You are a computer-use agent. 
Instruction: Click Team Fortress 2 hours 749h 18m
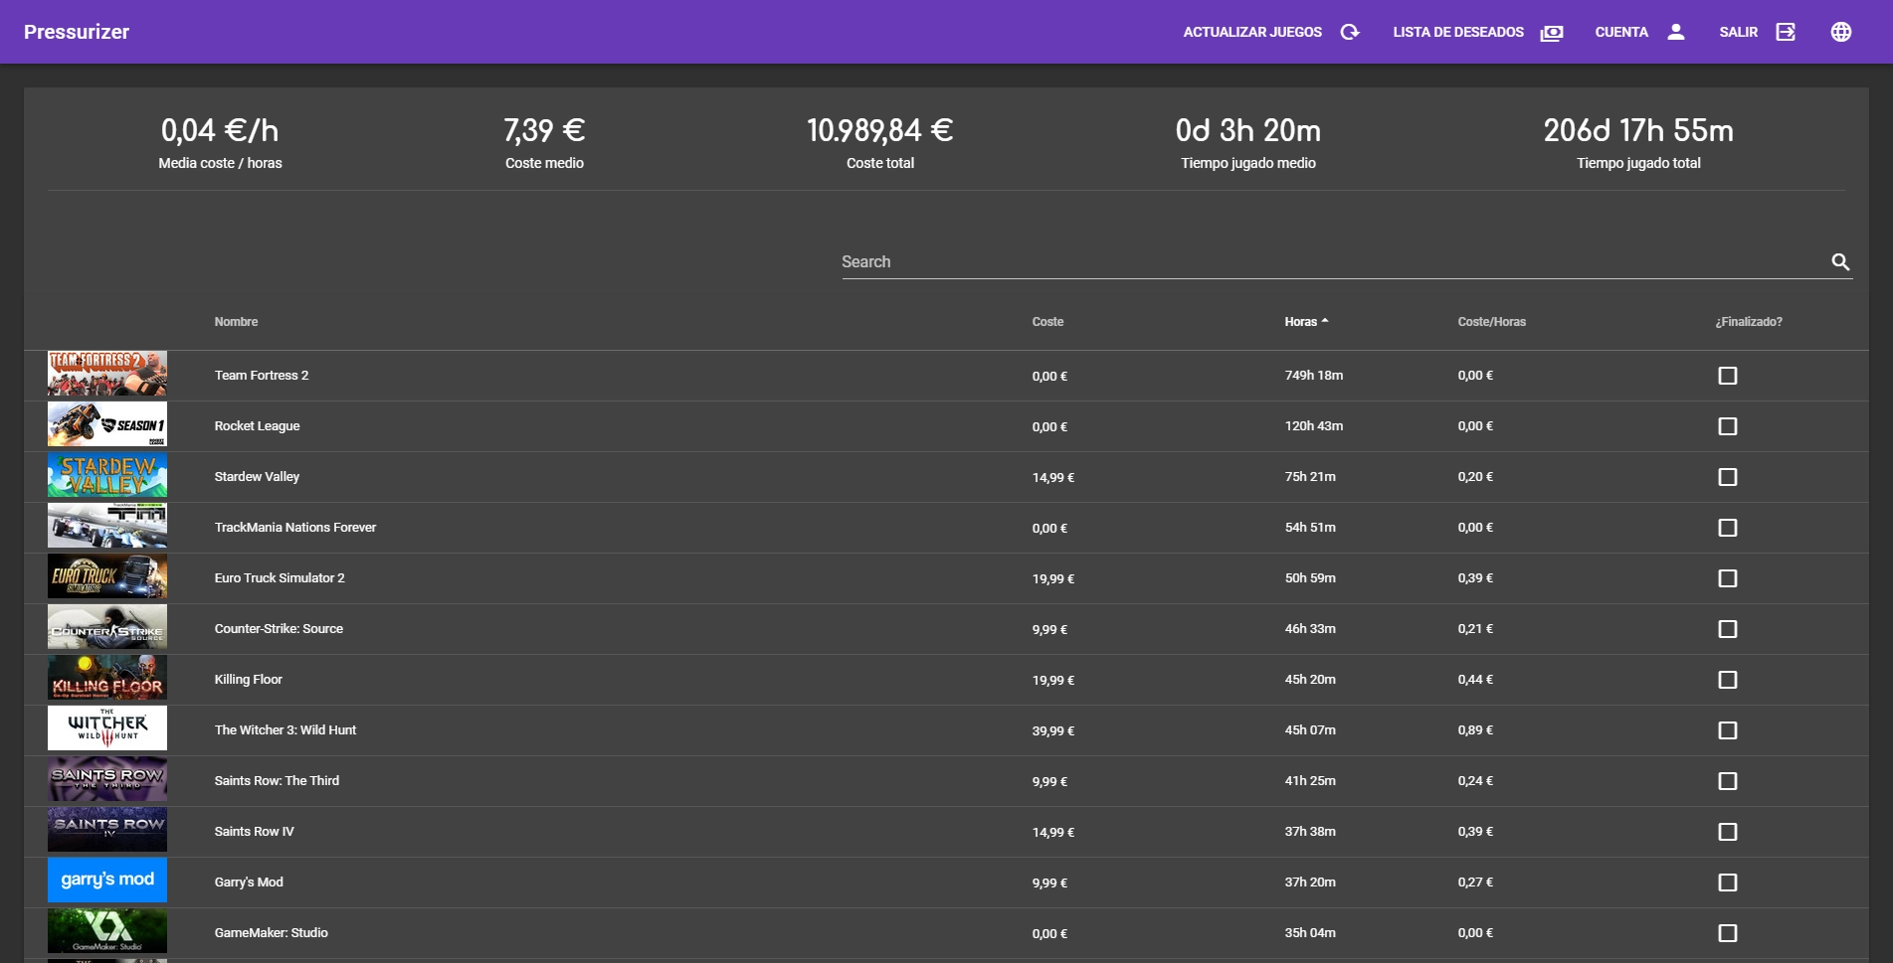1314,376
